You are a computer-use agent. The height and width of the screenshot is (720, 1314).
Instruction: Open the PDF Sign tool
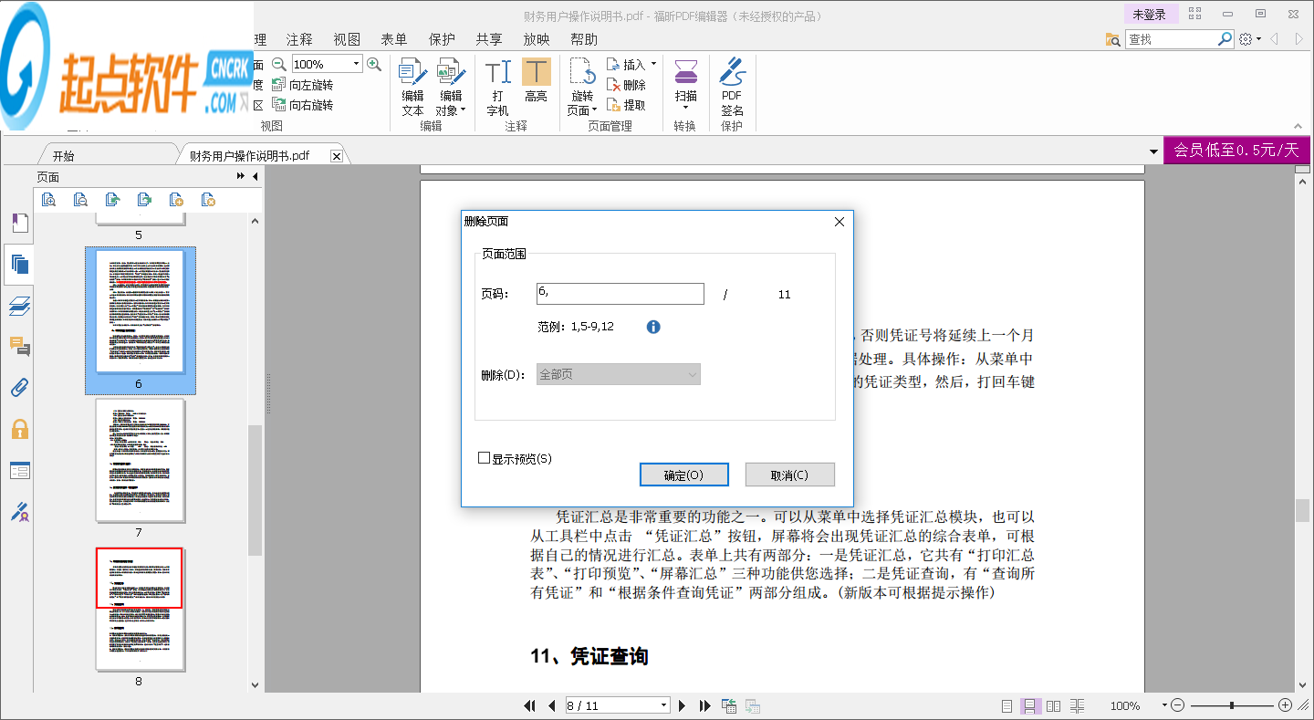tap(732, 86)
